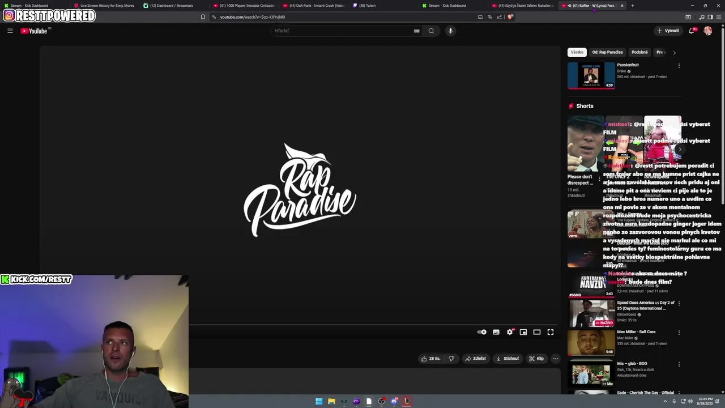
Task: Open the browser media control music icon
Action: (x=702, y=17)
